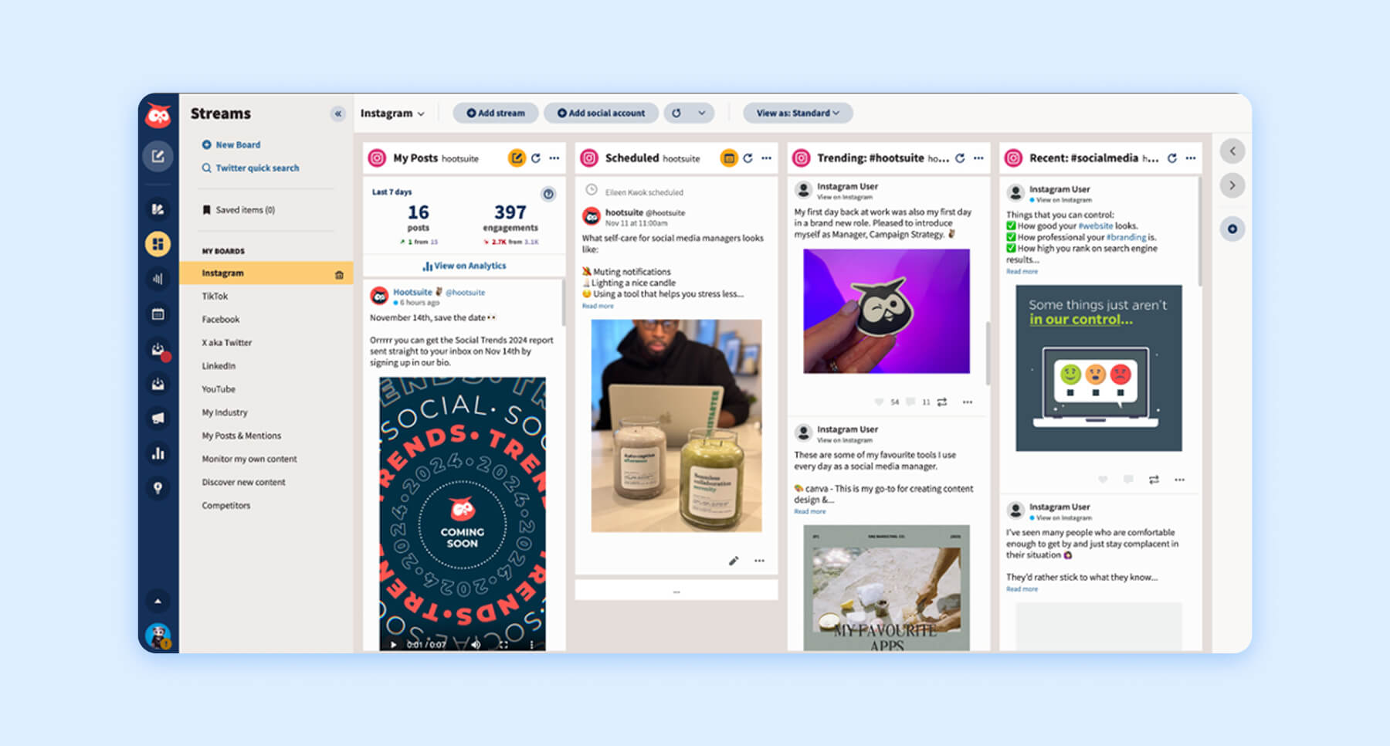1390x746 pixels.
Task: Open the Advertise megaphone sidebar icon
Action: point(158,418)
